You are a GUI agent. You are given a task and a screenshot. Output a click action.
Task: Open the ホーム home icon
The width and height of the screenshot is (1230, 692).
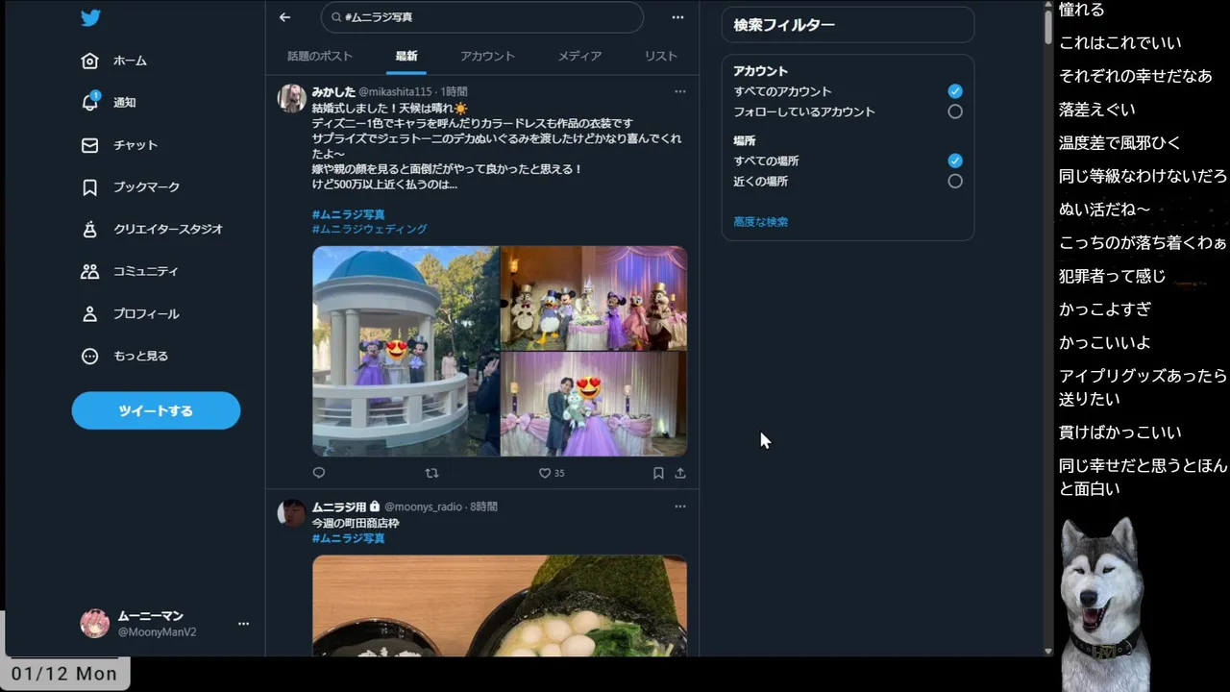tap(89, 61)
